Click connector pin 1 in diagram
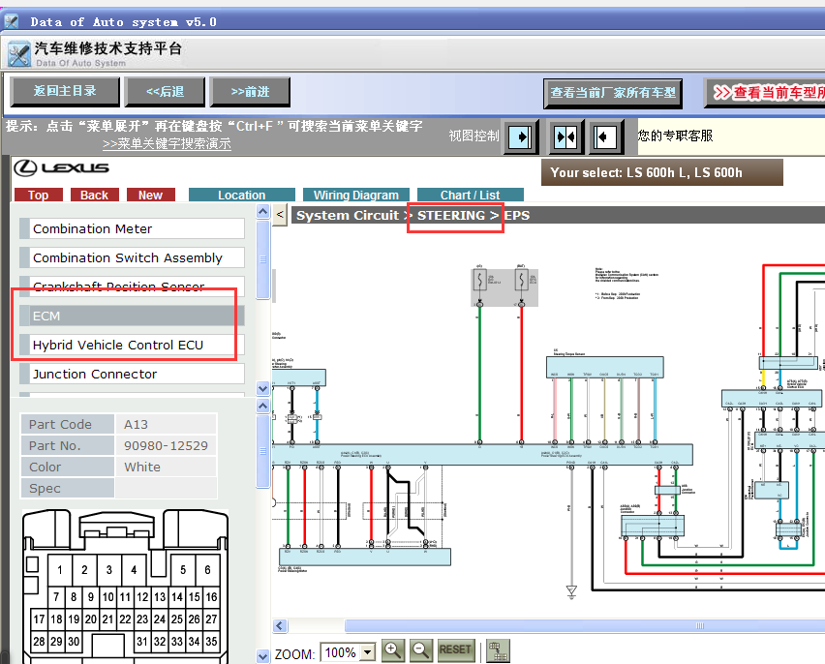Screen dimensions: 825x664 click(60, 570)
